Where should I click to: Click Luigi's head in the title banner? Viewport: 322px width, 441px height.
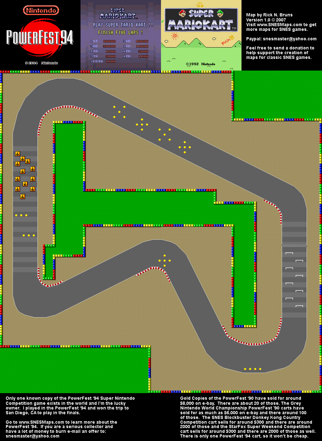pos(220,13)
